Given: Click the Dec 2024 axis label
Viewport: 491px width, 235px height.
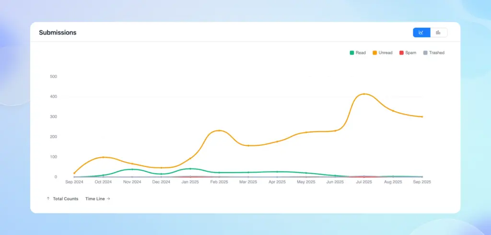Looking at the screenshot, I should [161, 182].
